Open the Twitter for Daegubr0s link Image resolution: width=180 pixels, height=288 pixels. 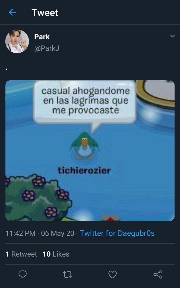point(117,233)
